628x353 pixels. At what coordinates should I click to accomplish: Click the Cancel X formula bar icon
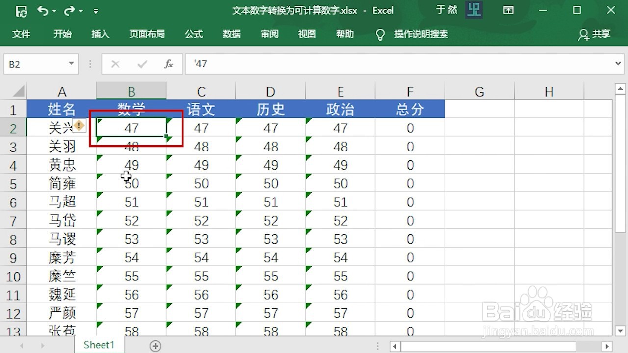click(x=115, y=64)
